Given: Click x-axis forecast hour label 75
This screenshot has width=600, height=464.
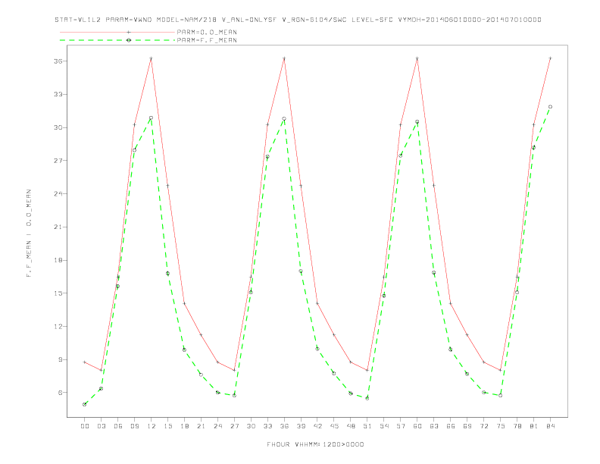Looking at the screenshot, I should [501, 426].
